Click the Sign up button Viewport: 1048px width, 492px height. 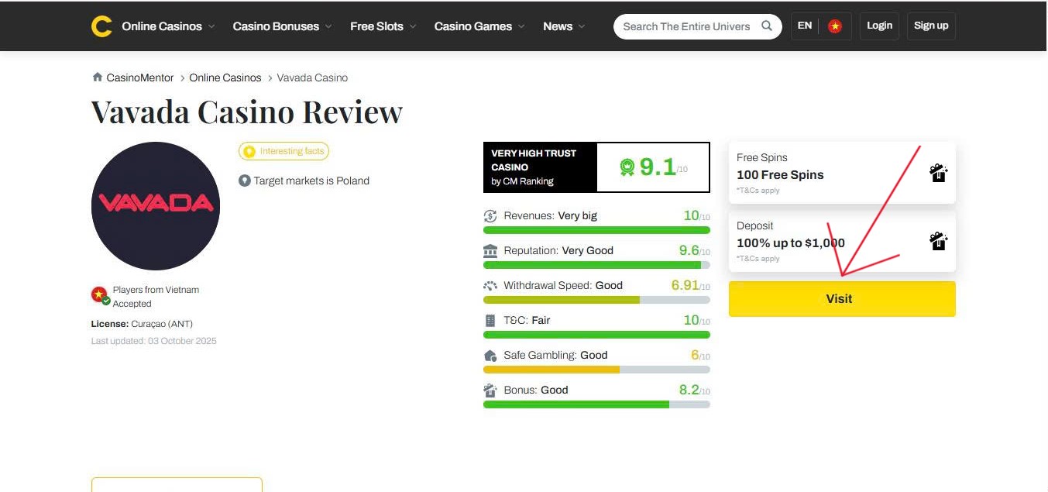pyautogui.click(x=931, y=26)
